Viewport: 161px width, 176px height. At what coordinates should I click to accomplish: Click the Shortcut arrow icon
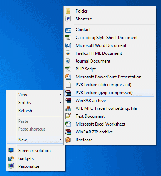tap(68, 19)
